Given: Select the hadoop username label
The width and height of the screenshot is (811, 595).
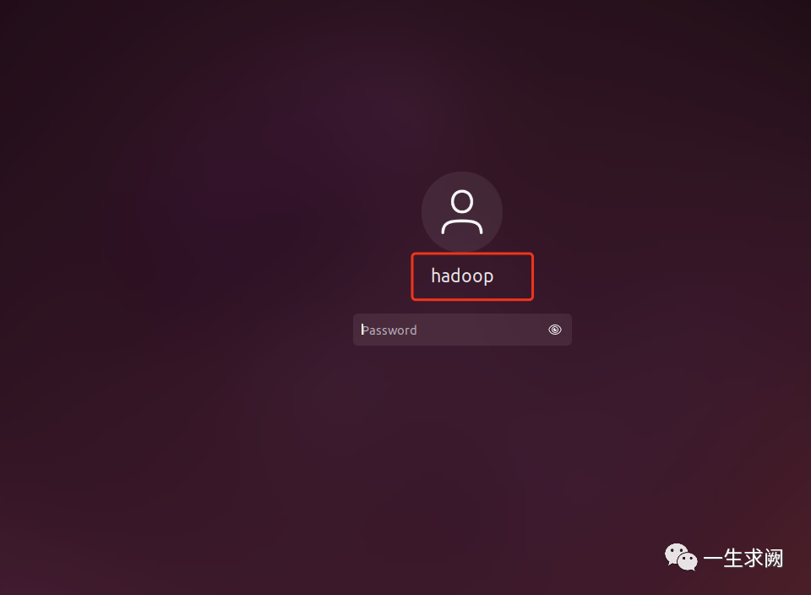Looking at the screenshot, I should [462, 276].
